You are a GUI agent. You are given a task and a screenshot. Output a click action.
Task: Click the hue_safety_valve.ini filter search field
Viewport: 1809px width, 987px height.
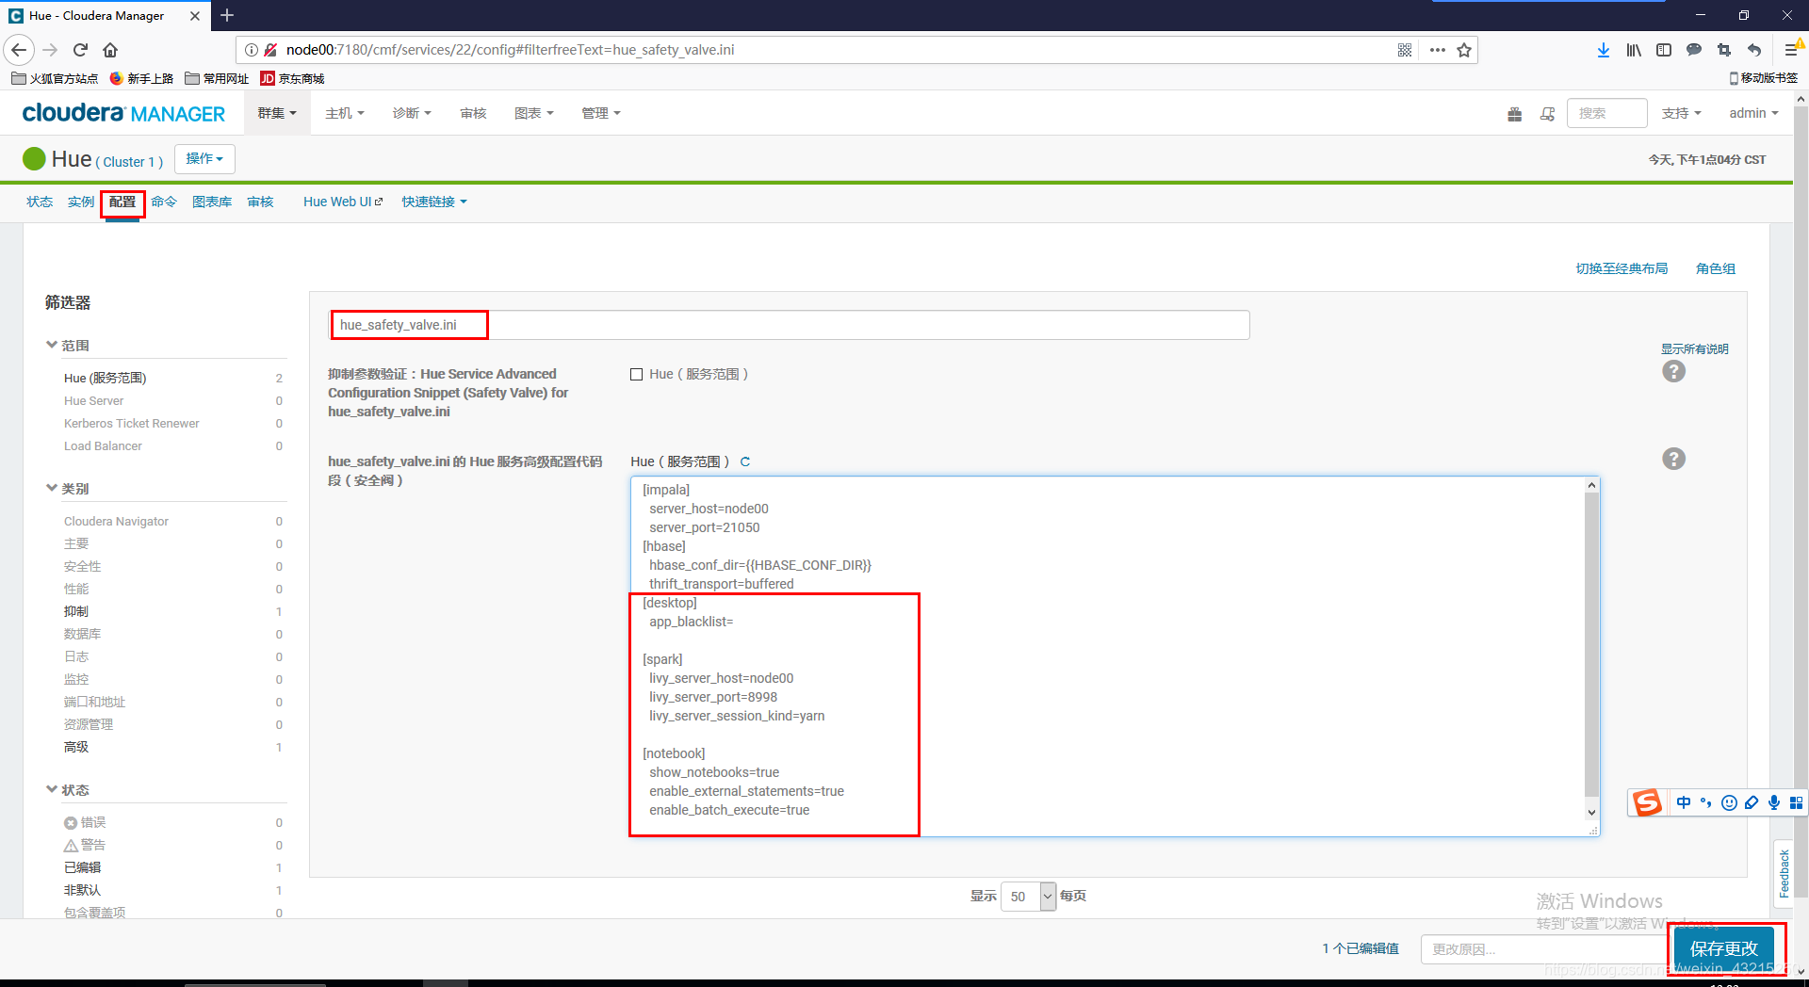click(x=790, y=325)
